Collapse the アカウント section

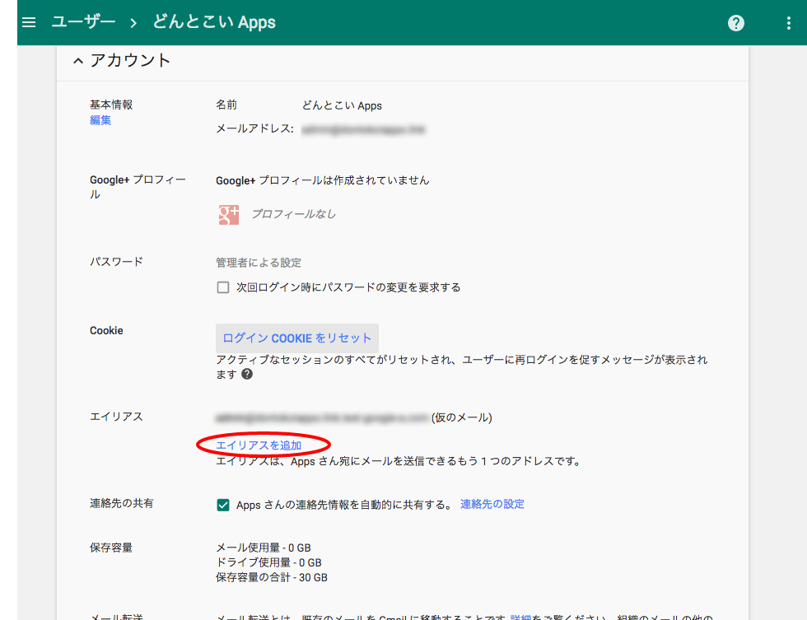78,61
